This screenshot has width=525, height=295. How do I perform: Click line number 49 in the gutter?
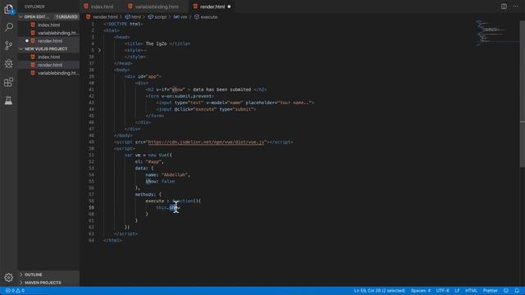point(91,142)
